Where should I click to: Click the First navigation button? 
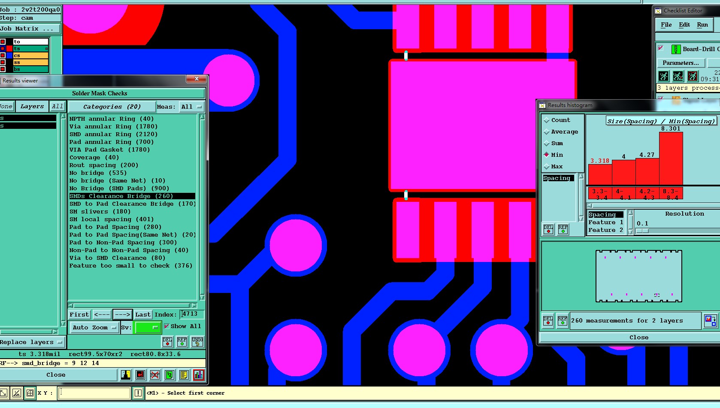(79, 314)
